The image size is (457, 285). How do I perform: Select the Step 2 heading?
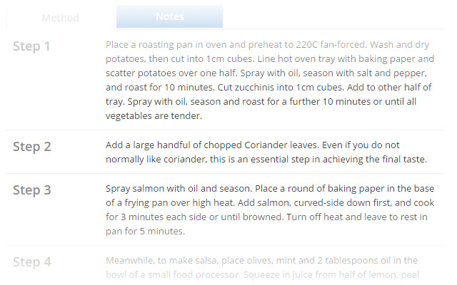point(31,147)
